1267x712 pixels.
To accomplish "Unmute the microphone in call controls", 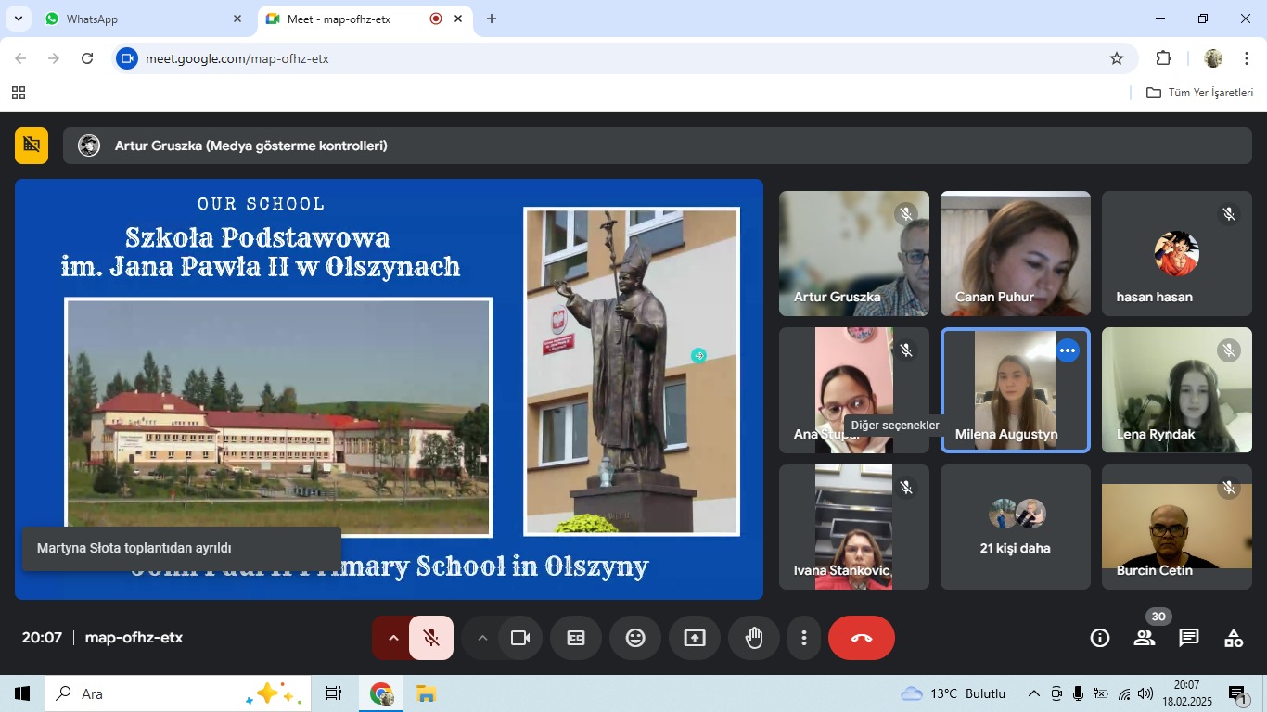I will [x=431, y=638].
